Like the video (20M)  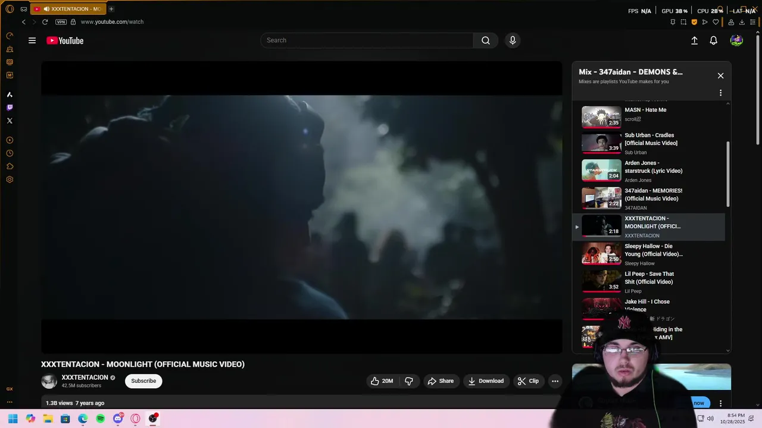coord(382,381)
